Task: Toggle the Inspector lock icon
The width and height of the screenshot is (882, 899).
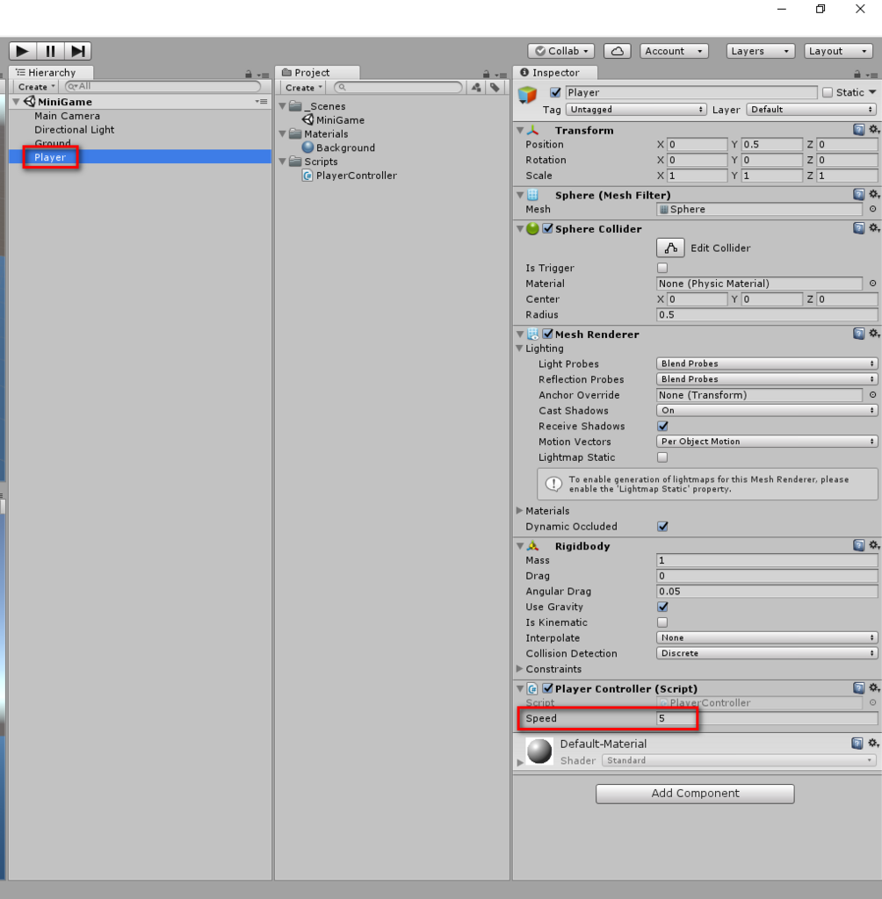Action: click(x=857, y=74)
